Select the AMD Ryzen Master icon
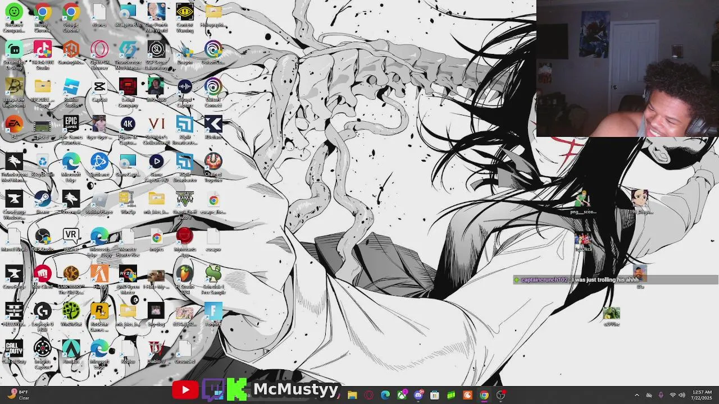Screen dimensions: 719x404 128,279
